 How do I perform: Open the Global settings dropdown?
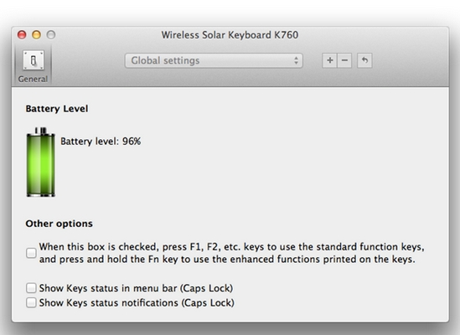pos(214,61)
